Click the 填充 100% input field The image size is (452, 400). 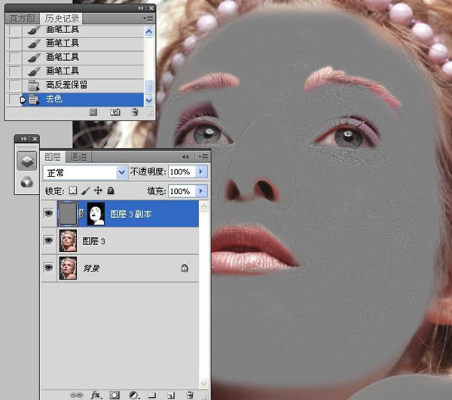pyautogui.click(x=182, y=191)
